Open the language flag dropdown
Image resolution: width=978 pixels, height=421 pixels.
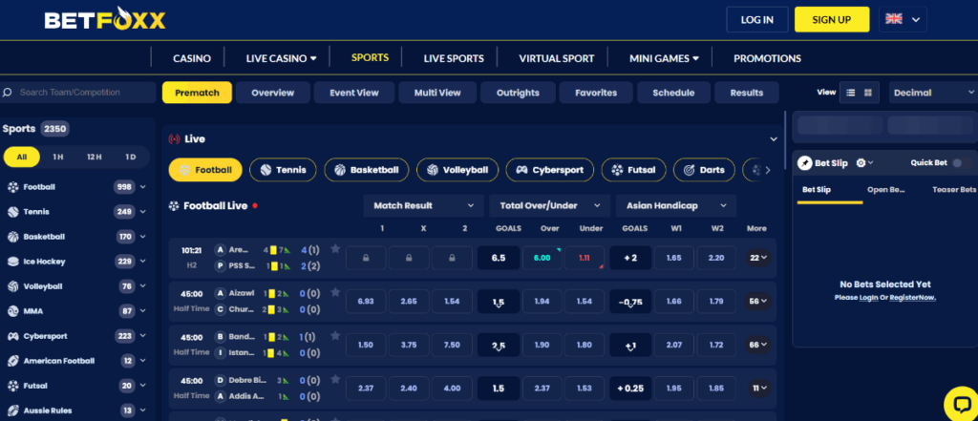pyautogui.click(x=903, y=19)
